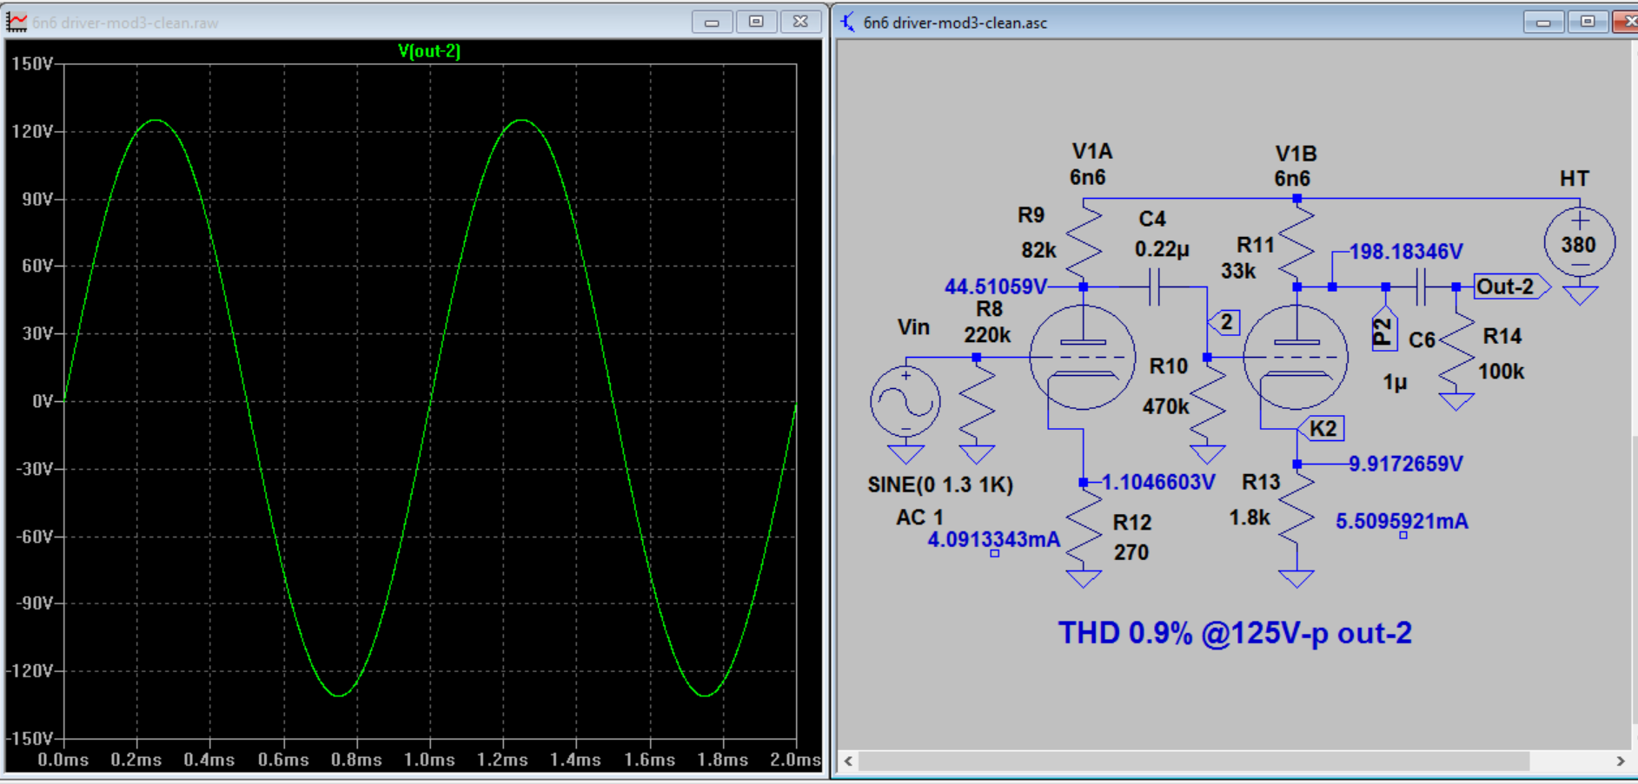This screenshot has height=784, width=1638.
Task: Click the 0V label on the vertical axis
Action: point(43,401)
